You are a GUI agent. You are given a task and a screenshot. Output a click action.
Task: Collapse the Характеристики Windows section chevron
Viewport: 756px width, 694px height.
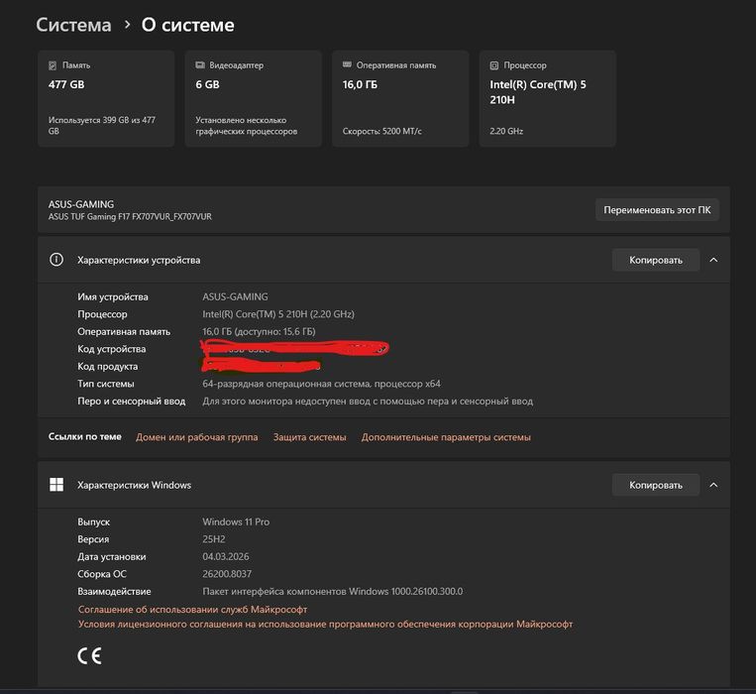pos(713,485)
